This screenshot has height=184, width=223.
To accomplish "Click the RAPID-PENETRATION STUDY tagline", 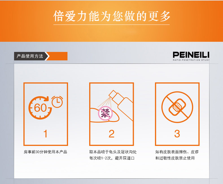I will click(191, 60).
